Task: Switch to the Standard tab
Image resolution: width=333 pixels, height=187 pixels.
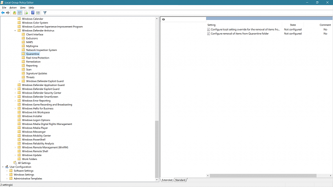Action: click(180, 180)
